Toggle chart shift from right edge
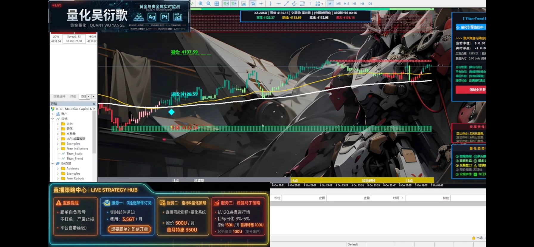Screen dimensions: 534x247 234,4
